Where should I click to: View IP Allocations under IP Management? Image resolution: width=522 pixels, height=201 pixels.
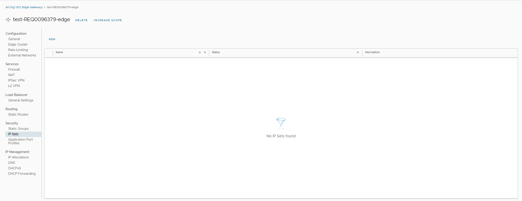[x=18, y=157]
